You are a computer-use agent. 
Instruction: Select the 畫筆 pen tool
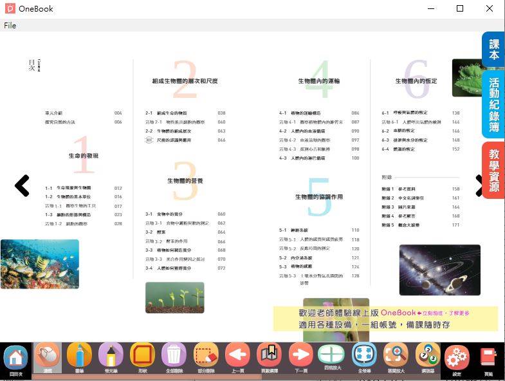(x=79, y=358)
